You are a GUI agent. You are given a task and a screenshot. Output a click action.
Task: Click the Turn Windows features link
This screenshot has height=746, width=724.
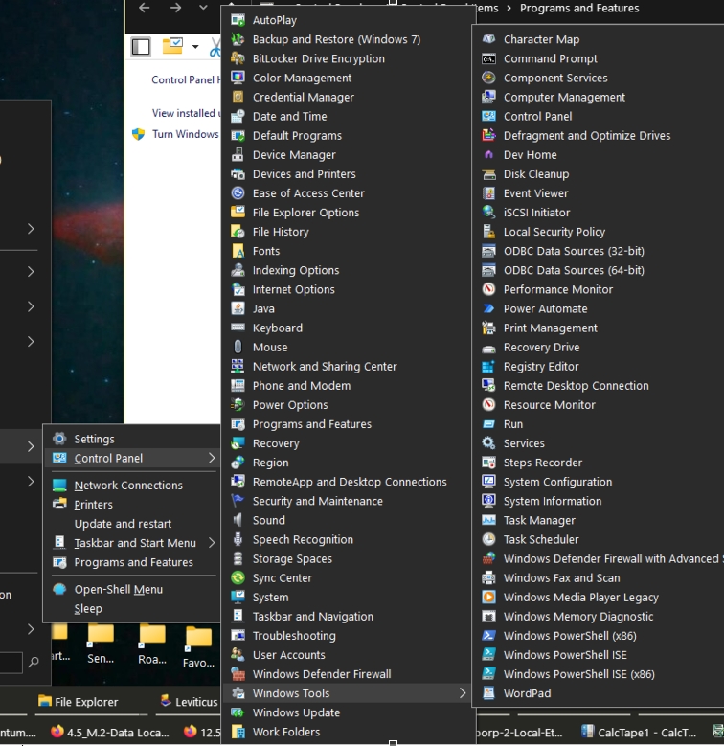[186, 134]
